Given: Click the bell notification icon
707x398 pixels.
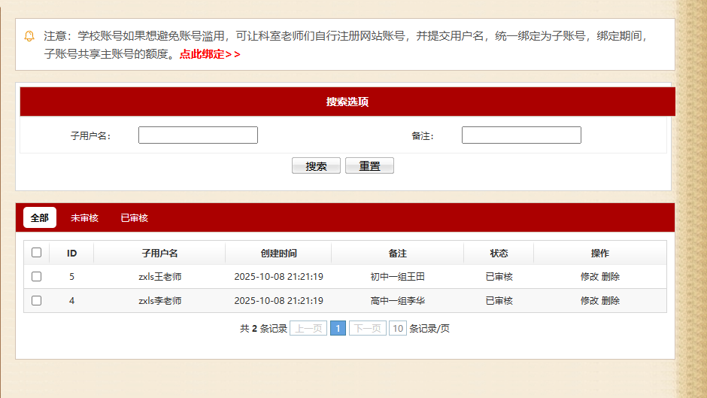Looking at the screenshot, I should point(30,36).
